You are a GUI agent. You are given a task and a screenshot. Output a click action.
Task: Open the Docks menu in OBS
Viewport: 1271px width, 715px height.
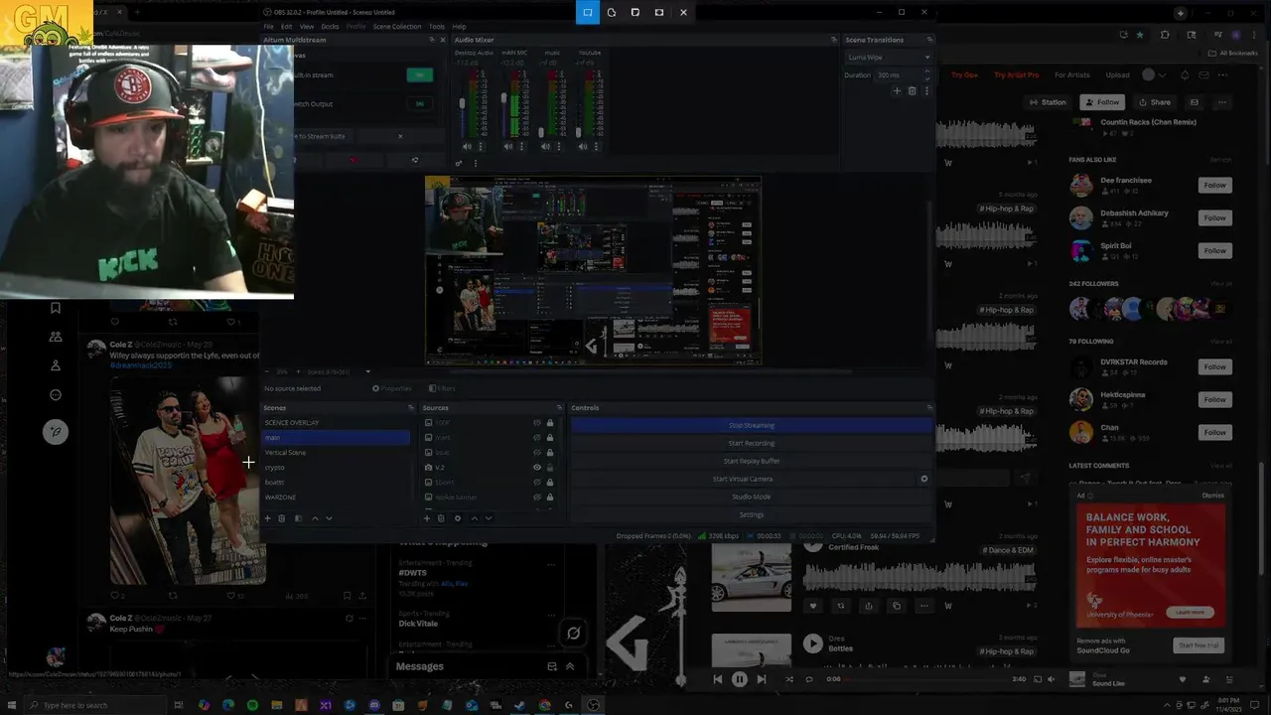pos(330,27)
